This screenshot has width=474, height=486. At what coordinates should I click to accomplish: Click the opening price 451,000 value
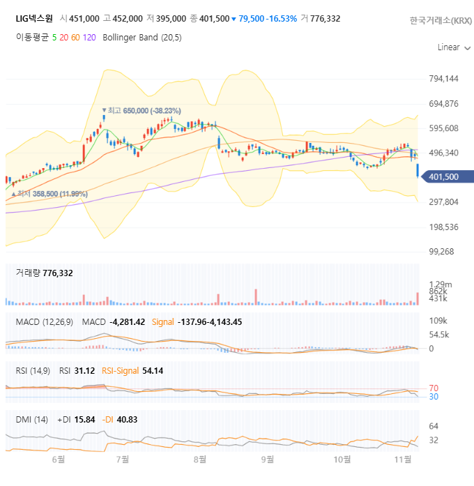[84, 19]
